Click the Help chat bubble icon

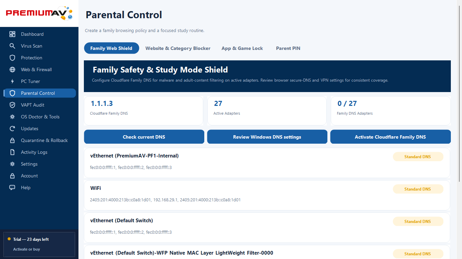(x=13, y=188)
